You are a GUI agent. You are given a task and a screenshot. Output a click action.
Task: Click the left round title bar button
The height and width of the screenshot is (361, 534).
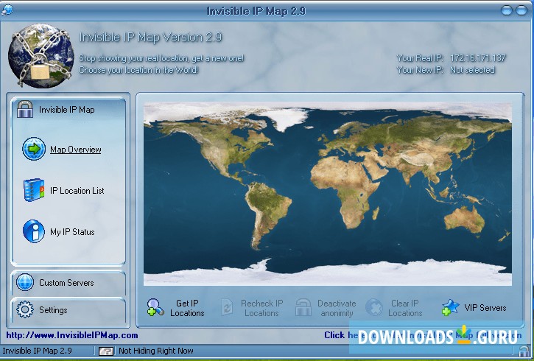[507, 10]
